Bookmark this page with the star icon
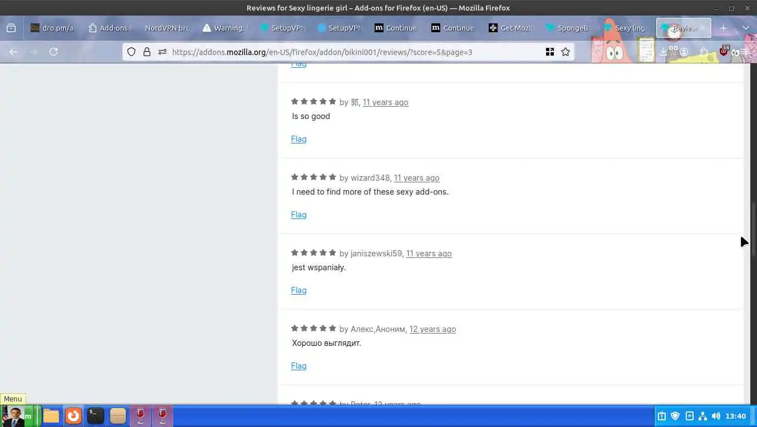 (x=566, y=52)
